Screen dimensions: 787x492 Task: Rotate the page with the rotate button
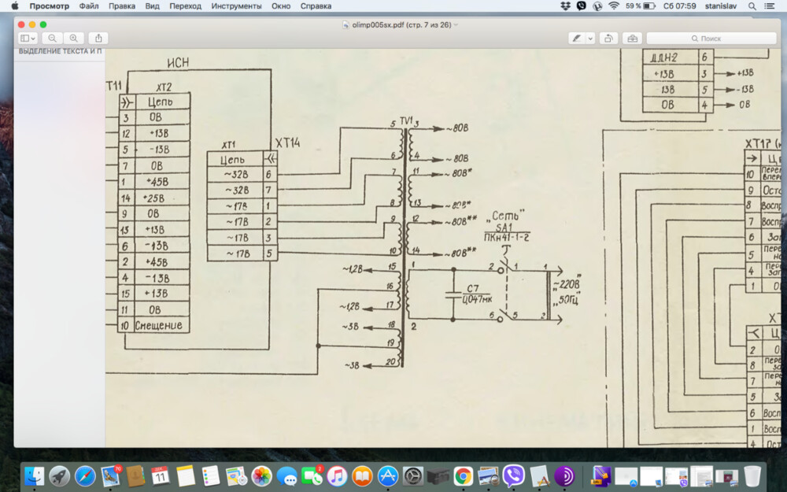608,38
